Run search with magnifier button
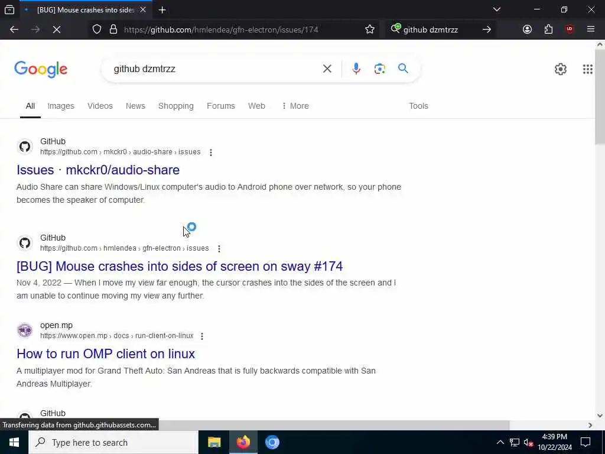Image resolution: width=605 pixels, height=454 pixels. 403,69
